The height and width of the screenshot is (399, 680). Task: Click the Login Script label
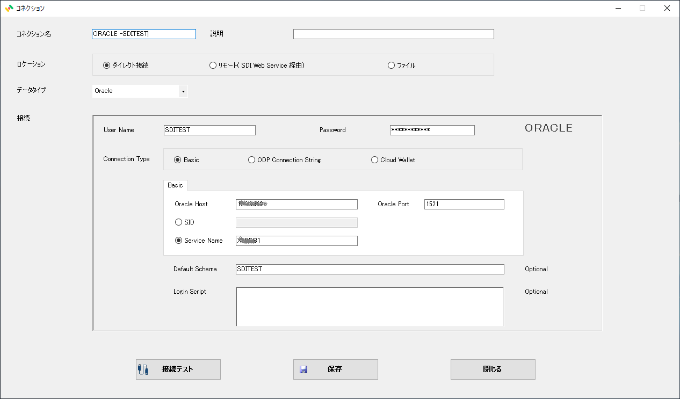190,292
